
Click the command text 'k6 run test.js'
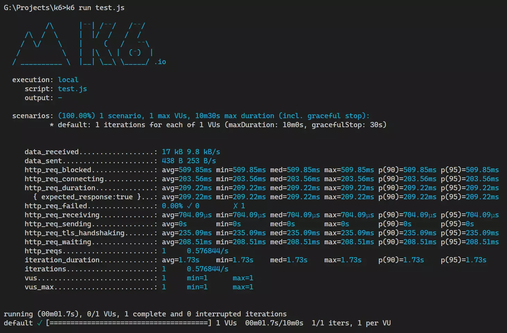click(x=95, y=8)
